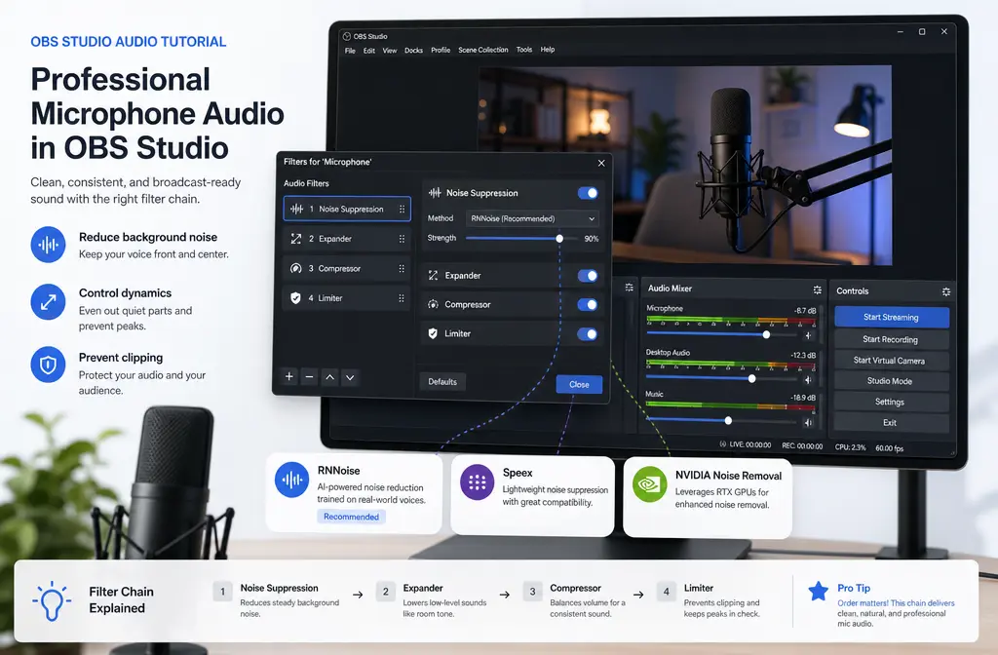998x655 pixels.
Task: Click Studio Mode button
Action: 891,381
